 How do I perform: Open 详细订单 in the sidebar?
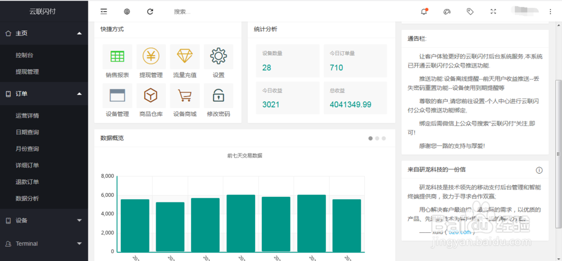pos(27,165)
